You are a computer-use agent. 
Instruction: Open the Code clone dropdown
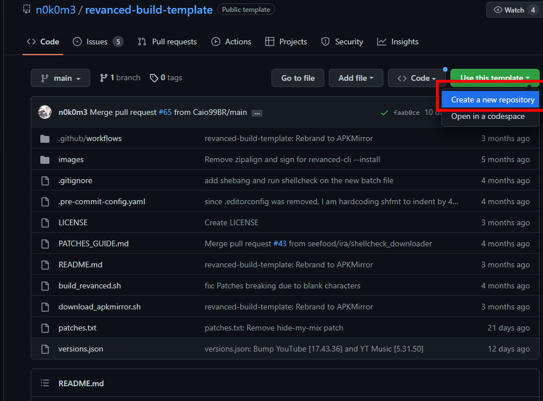pos(416,78)
